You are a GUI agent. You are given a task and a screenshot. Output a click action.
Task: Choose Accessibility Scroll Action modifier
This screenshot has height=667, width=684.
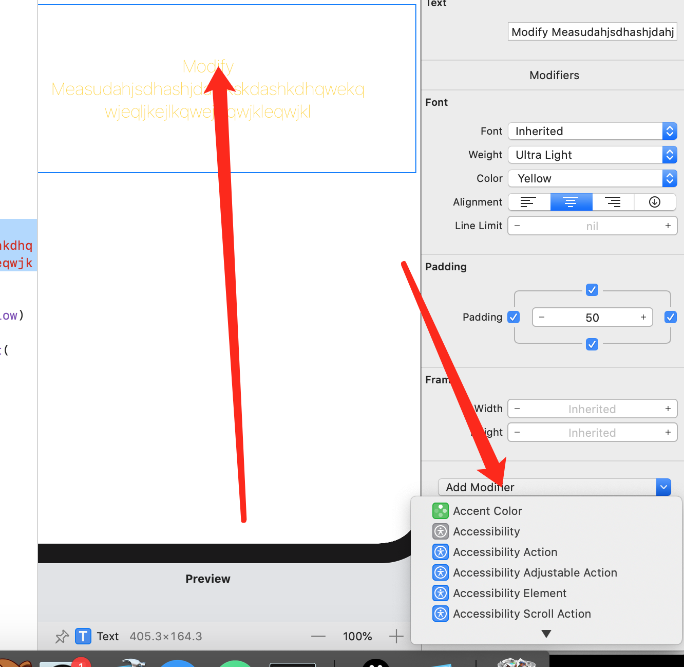point(522,614)
